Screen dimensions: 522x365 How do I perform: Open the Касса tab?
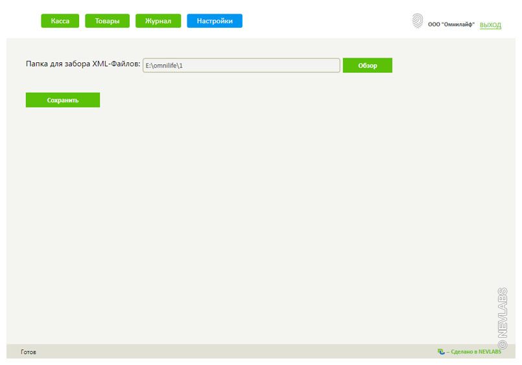click(x=60, y=21)
